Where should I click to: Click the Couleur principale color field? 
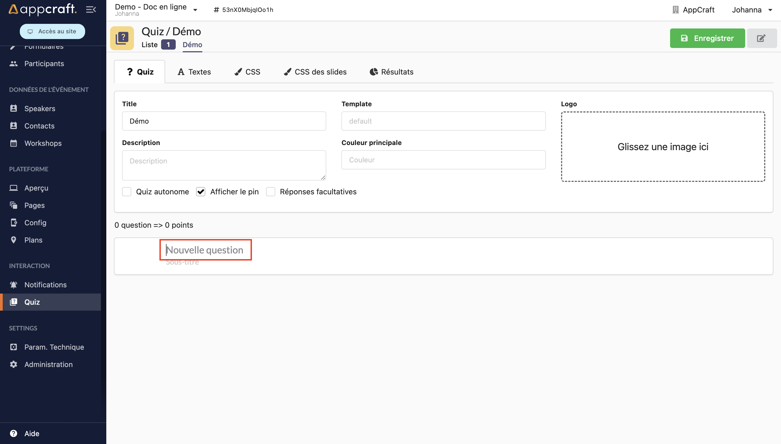(444, 159)
